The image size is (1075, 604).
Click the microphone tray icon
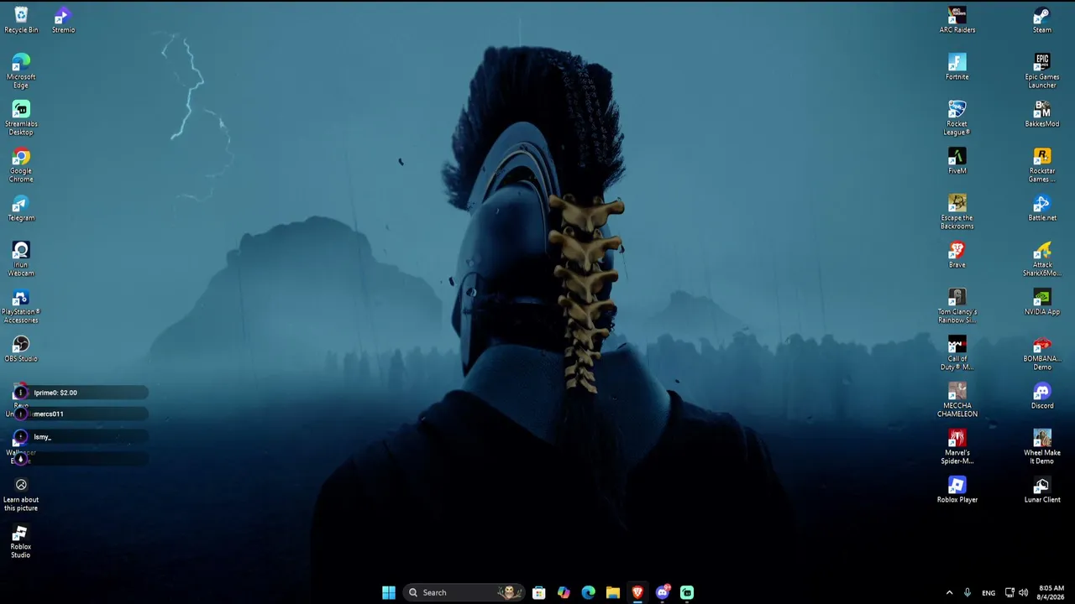pos(967,592)
